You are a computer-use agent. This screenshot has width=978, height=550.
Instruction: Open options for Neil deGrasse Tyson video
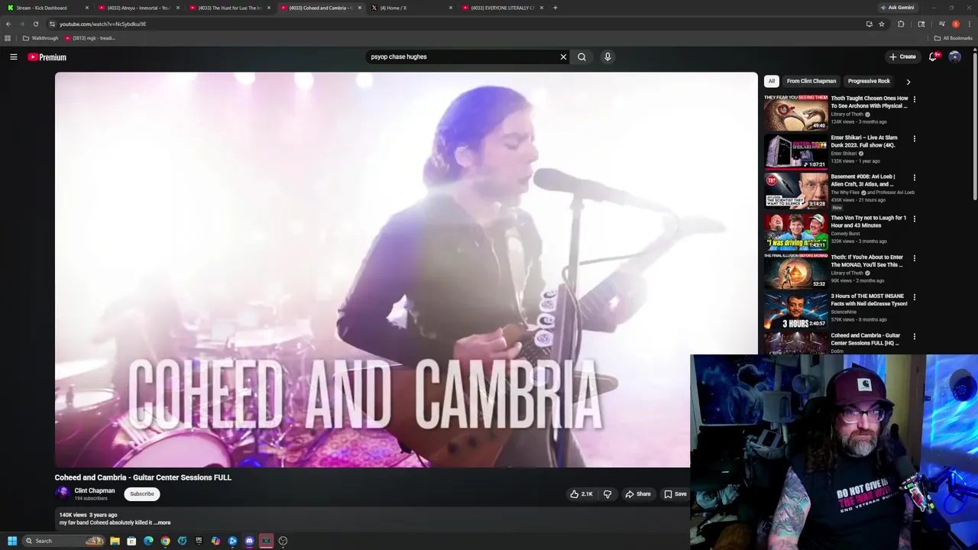[914, 297]
